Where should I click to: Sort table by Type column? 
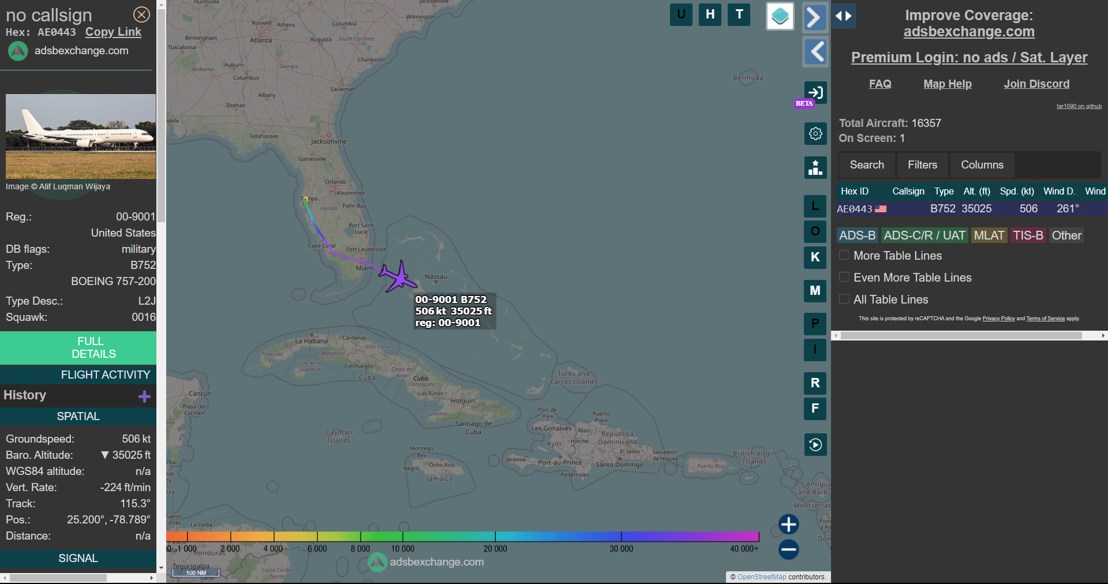point(944,191)
